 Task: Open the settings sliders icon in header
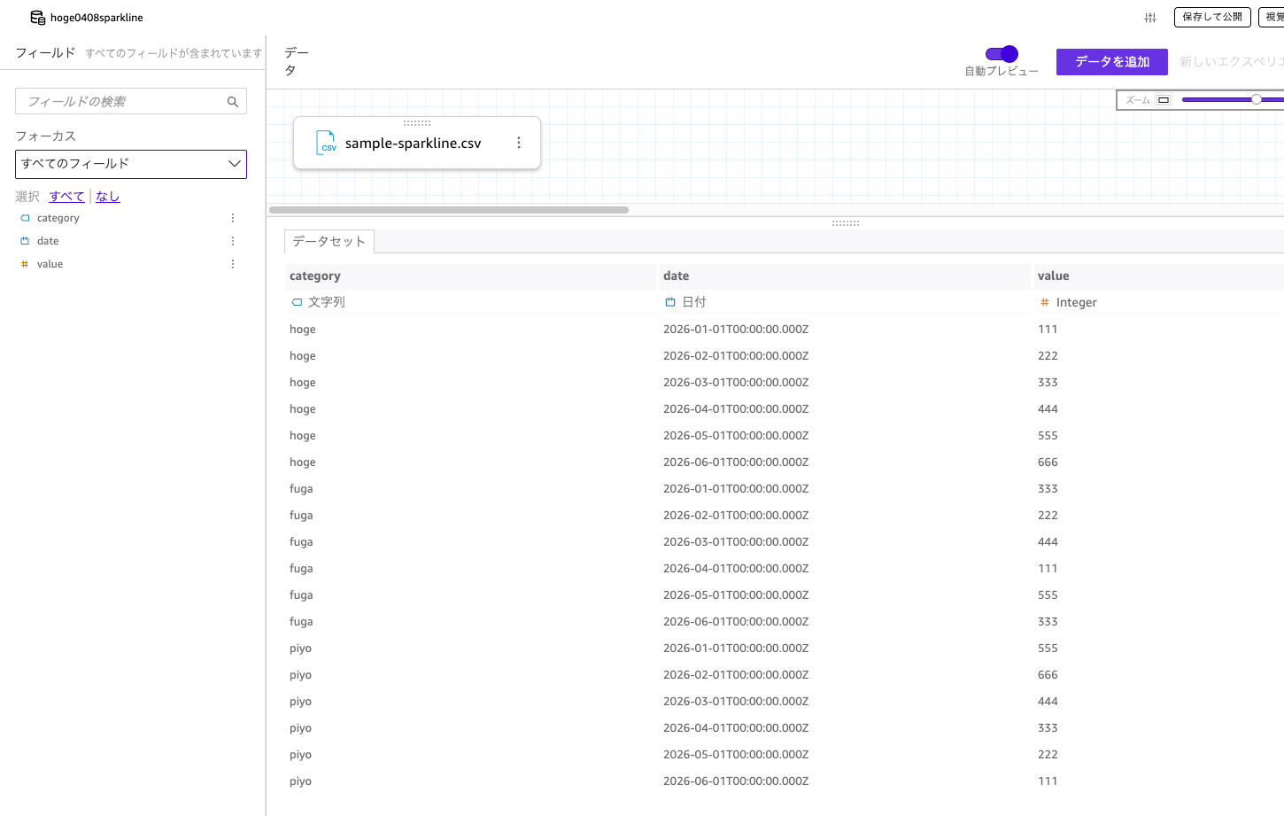tap(1150, 18)
